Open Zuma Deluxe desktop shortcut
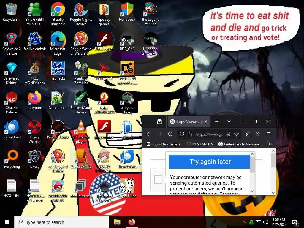Viewport: 304px width, 228px height. point(81,159)
